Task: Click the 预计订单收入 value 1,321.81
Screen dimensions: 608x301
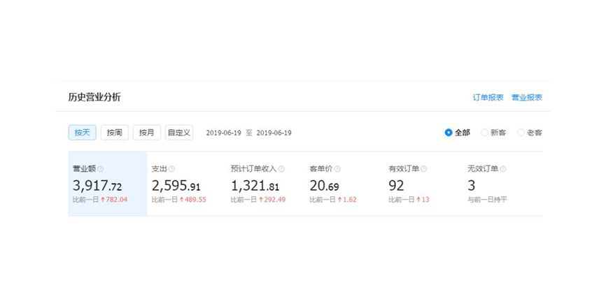Action: pyautogui.click(x=255, y=186)
